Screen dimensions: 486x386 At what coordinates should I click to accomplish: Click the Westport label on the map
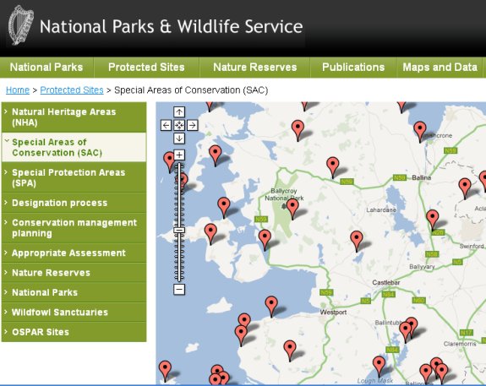point(333,313)
